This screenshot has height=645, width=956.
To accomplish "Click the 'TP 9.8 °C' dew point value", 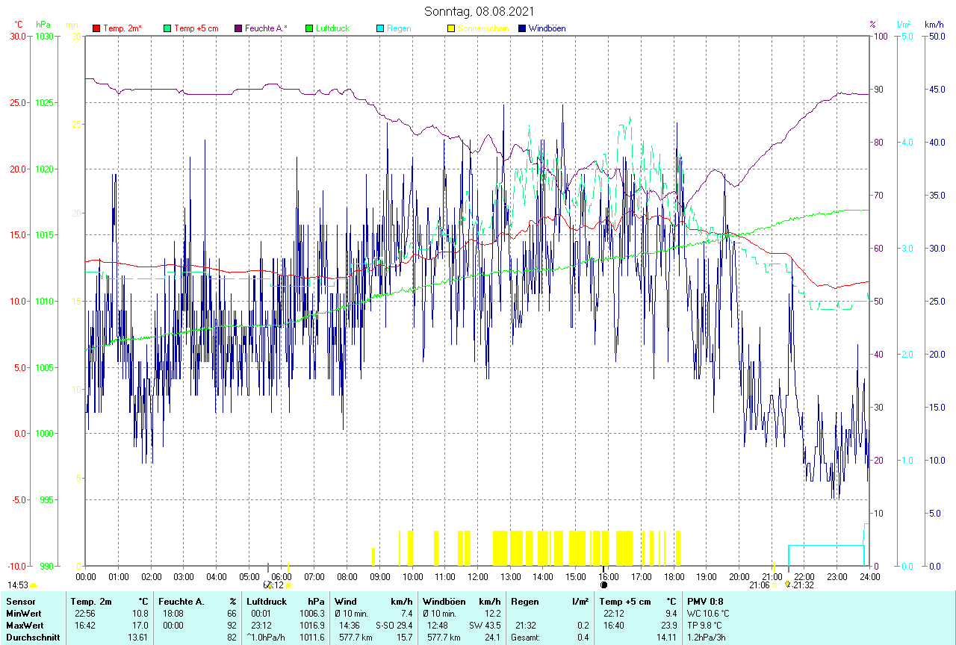I will [x=706, y=626].
